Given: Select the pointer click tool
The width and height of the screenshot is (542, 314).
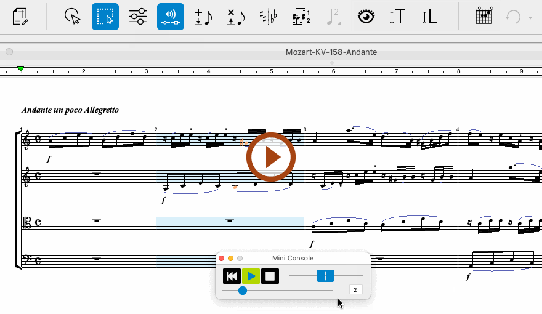Looking at the screenshot, I should [x=72, y=17].
